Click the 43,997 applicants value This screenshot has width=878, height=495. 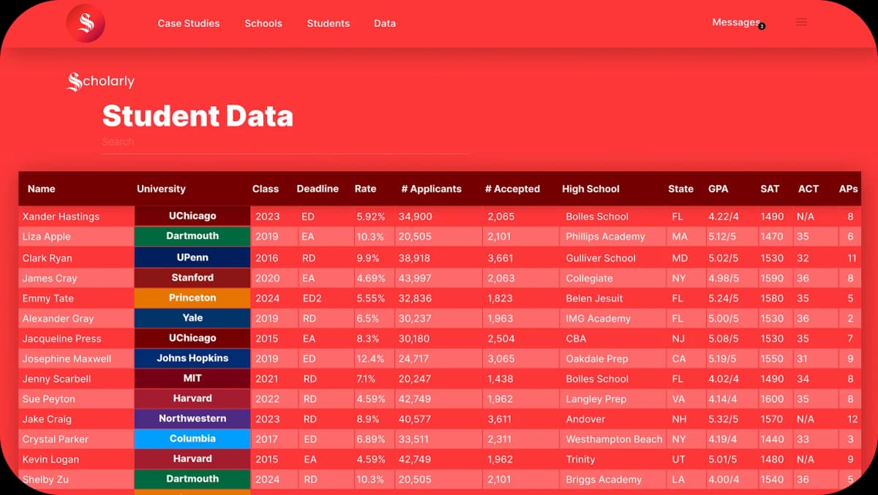415,279
